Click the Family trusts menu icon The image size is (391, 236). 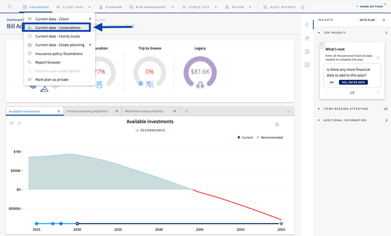(30, 36)
